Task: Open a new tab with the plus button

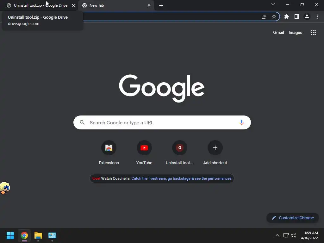Action: 161,5
